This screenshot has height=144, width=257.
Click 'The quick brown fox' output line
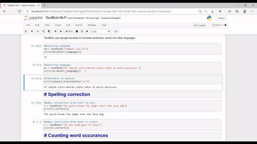coord(74,114)
